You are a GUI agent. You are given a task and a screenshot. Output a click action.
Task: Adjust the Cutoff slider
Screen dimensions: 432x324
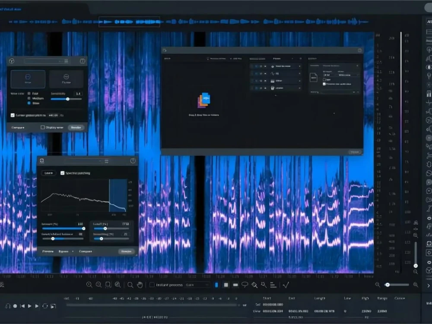click(111, 229)
